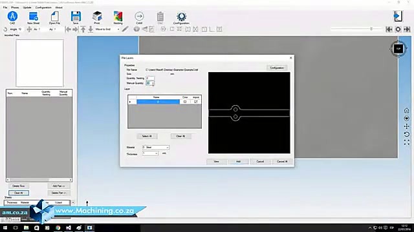This screenshot has width=414, height=232.
Task: Click the exit door icon at top right
Action: [398, 16]
